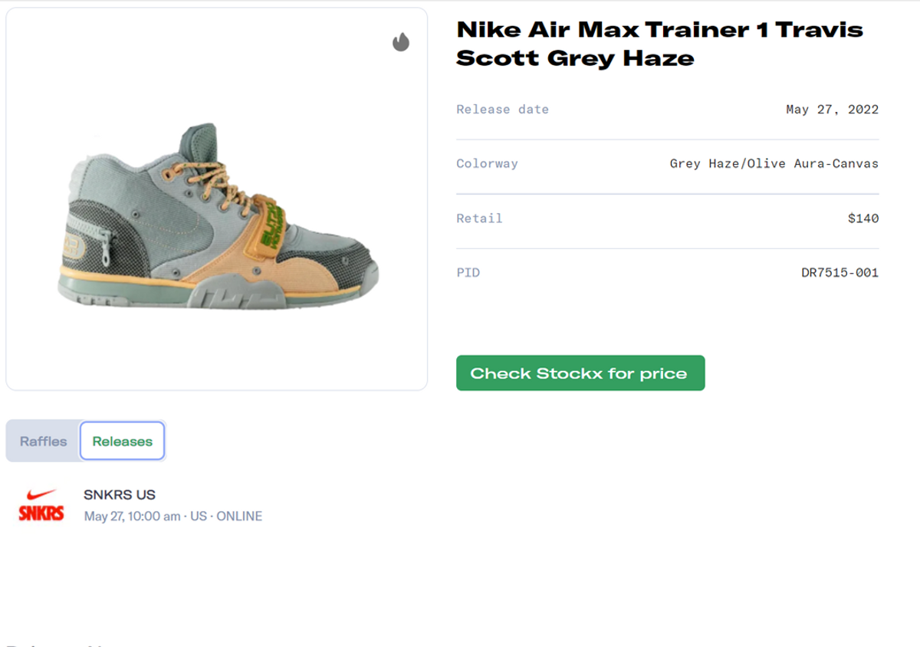Screen dimensions: 920x647
Task: Click the Colorway label
Action: click(488, 163)
